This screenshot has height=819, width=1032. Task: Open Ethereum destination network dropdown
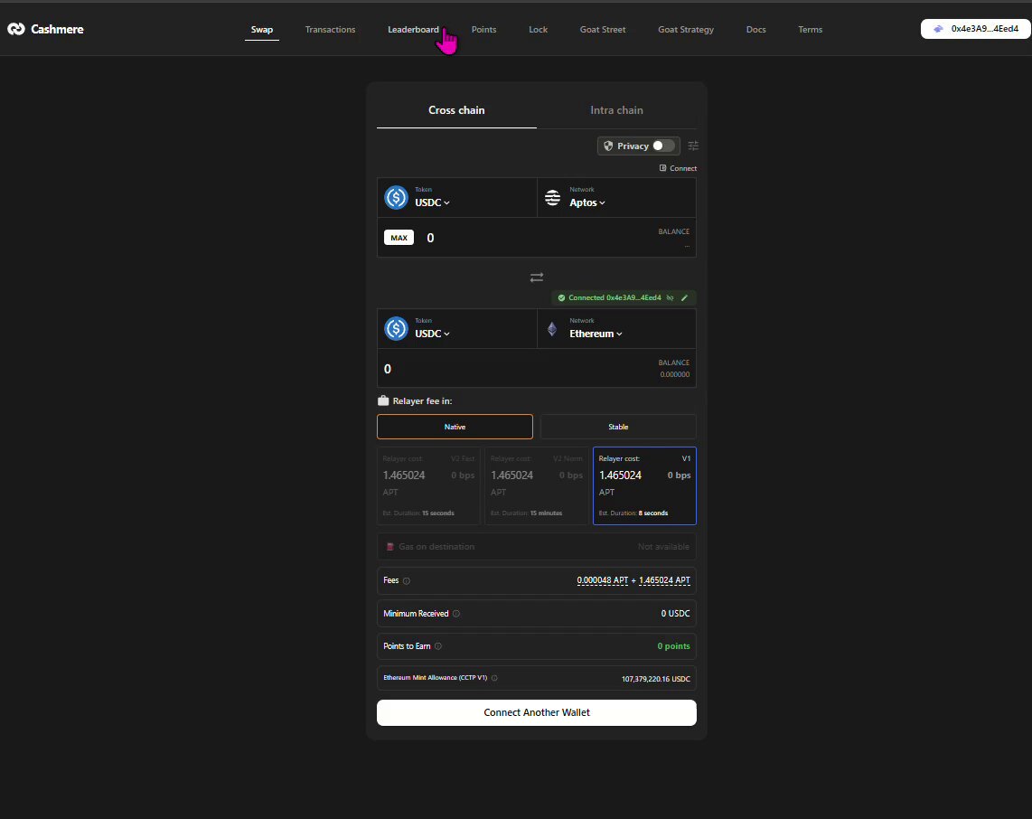(596, 334)
